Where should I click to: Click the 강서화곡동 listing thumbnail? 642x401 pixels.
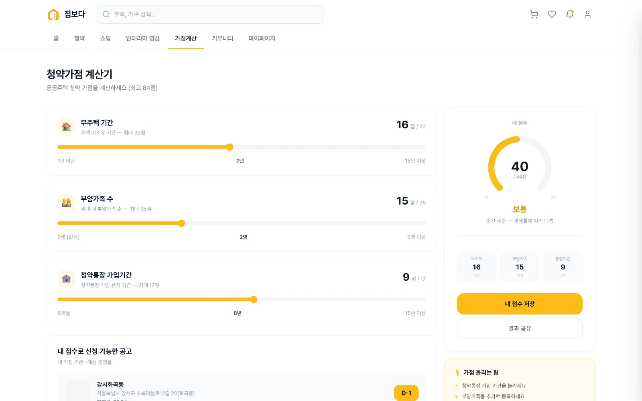click(x=77, y=391)
